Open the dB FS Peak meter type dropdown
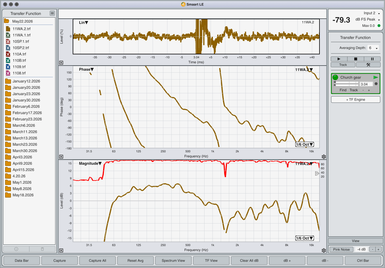This screenshot has width=385, height=268. [x=368, y=20]
